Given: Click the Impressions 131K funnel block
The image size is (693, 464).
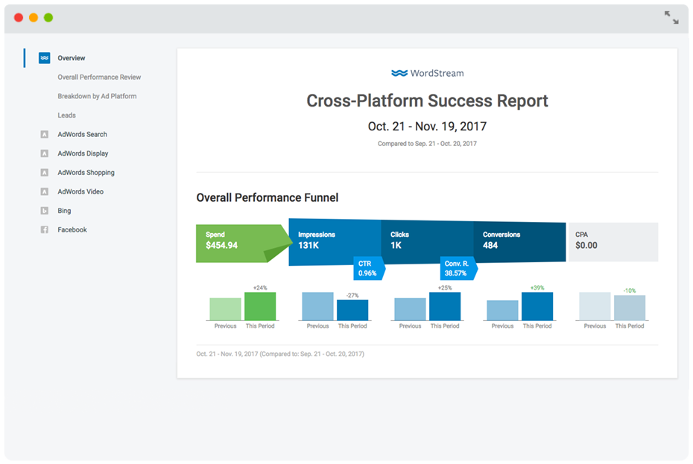Looking at the screenshot, I should 335,241.
